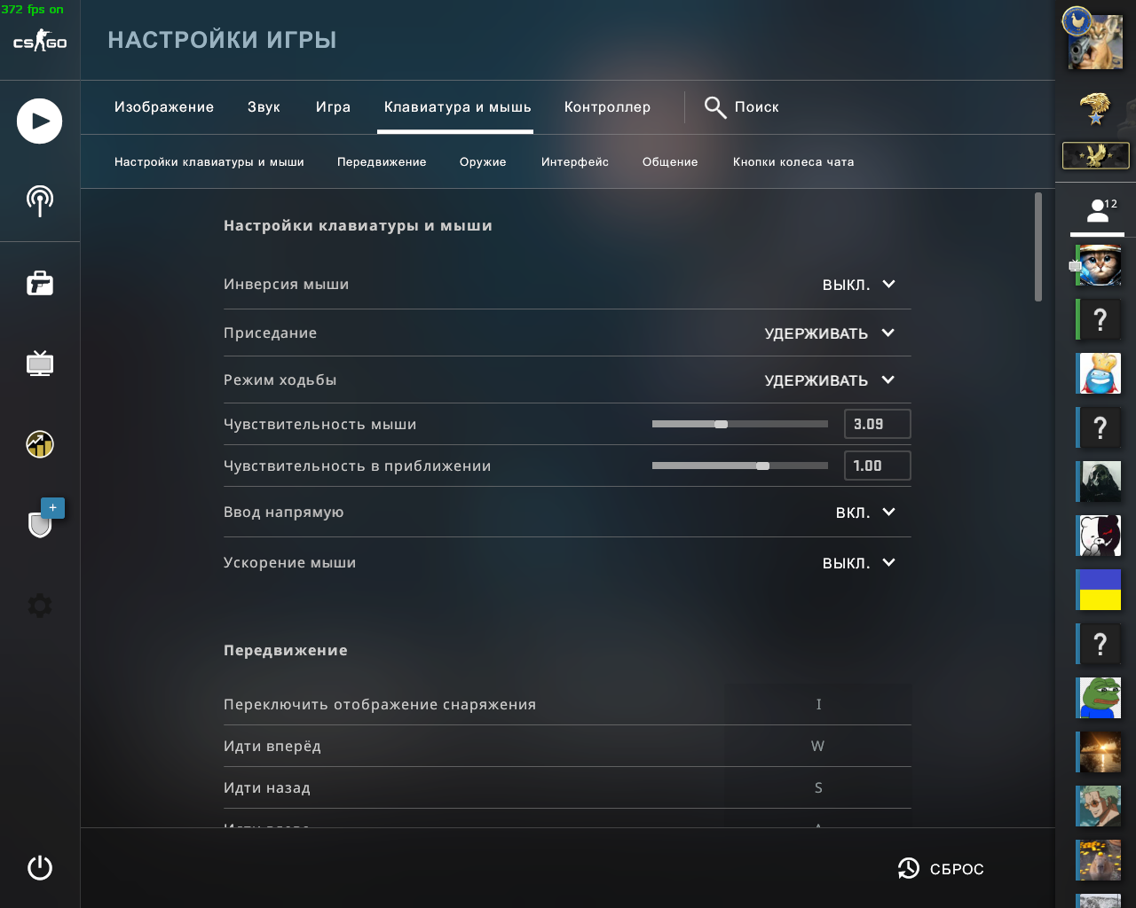Viewport: 1136px width, 908px height.
Task: Switch to the Изображение tab
Action: point(164,107)
